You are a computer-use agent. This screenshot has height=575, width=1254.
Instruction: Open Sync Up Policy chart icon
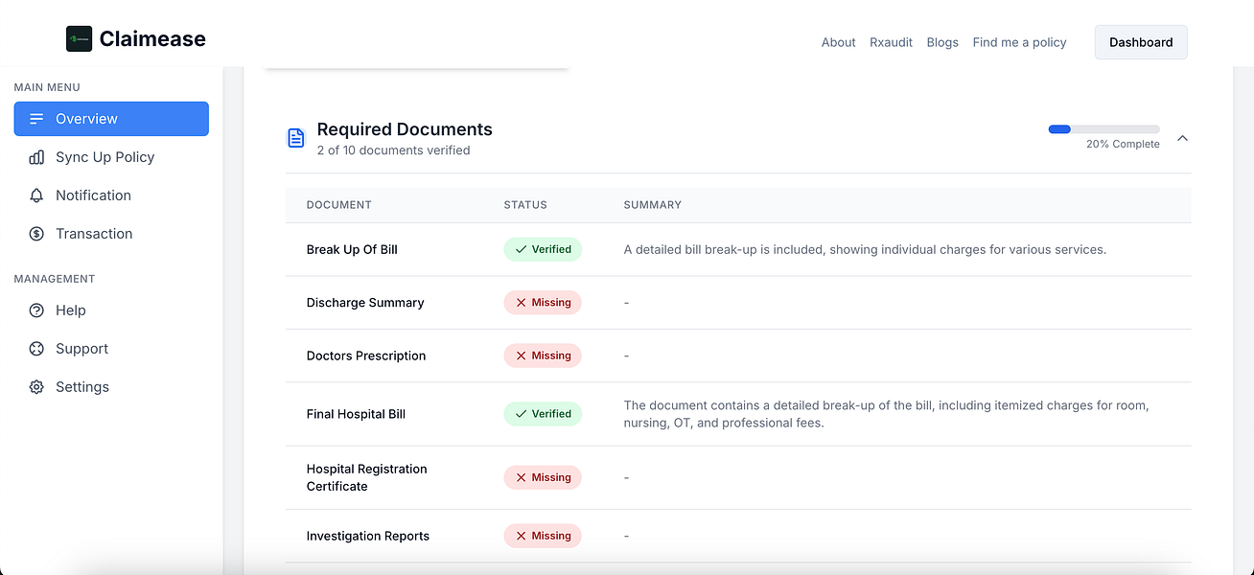36,157
